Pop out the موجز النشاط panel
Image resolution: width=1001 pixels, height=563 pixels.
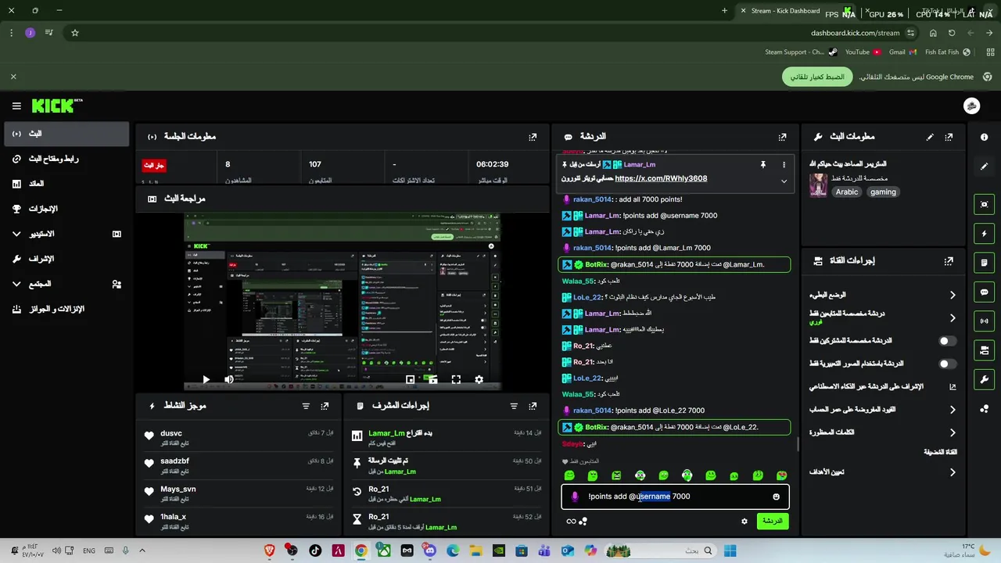click(x=325, y=406)
